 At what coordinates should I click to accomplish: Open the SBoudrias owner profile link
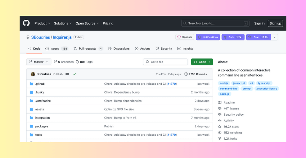click(41, 37)
